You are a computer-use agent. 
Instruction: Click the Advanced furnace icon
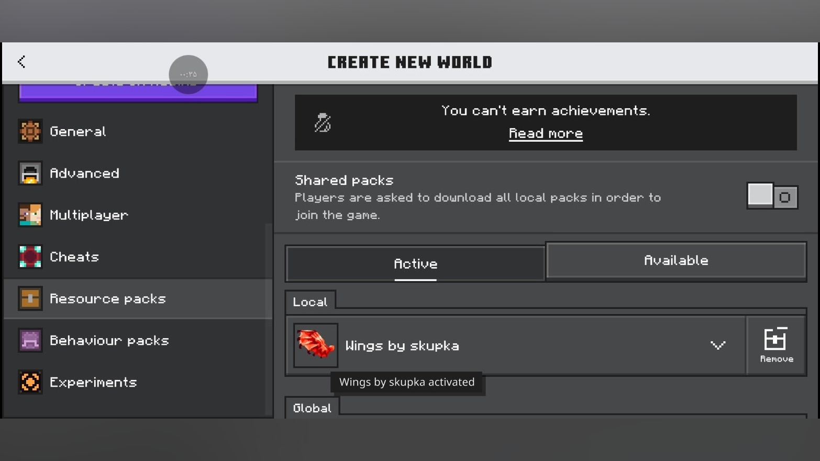30,173
